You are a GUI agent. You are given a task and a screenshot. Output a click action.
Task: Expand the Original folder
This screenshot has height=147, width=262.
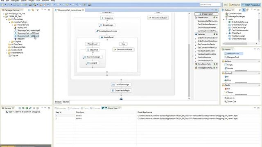pyautogui.click(x=10, y=42)
